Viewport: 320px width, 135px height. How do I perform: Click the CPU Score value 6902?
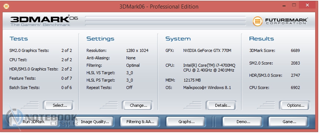coord(295,88)
